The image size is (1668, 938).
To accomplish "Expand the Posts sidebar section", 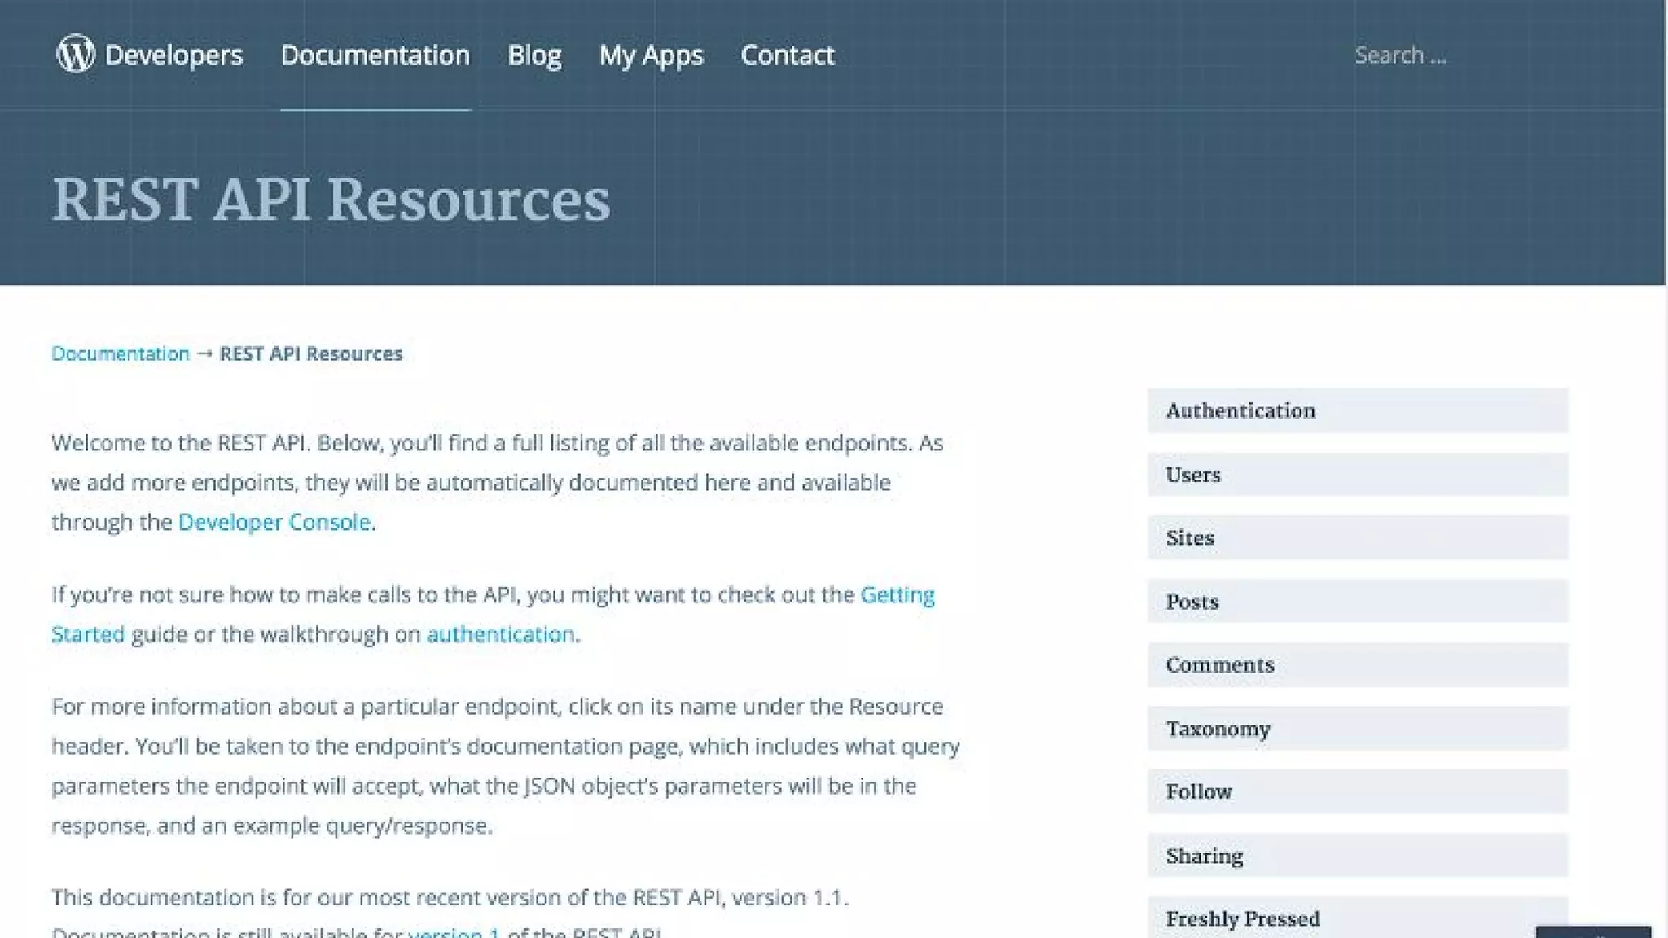I will (1357, 602).
